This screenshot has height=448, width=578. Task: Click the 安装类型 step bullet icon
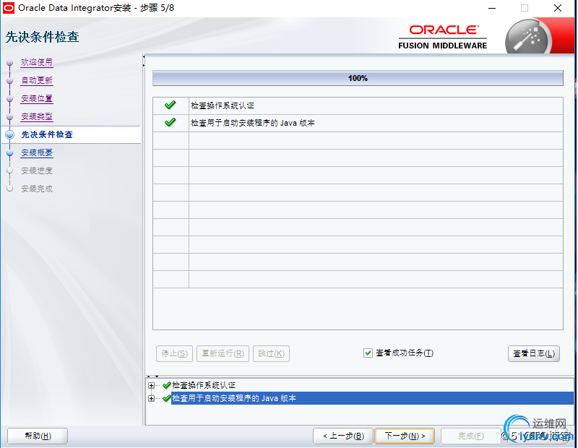click(10, 117)
